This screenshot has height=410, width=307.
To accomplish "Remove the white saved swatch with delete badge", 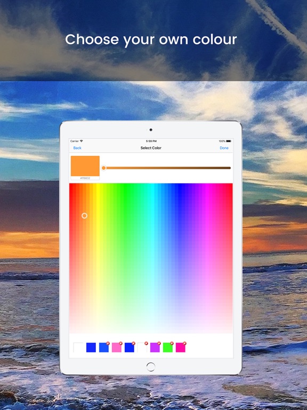I will point(146,343).
